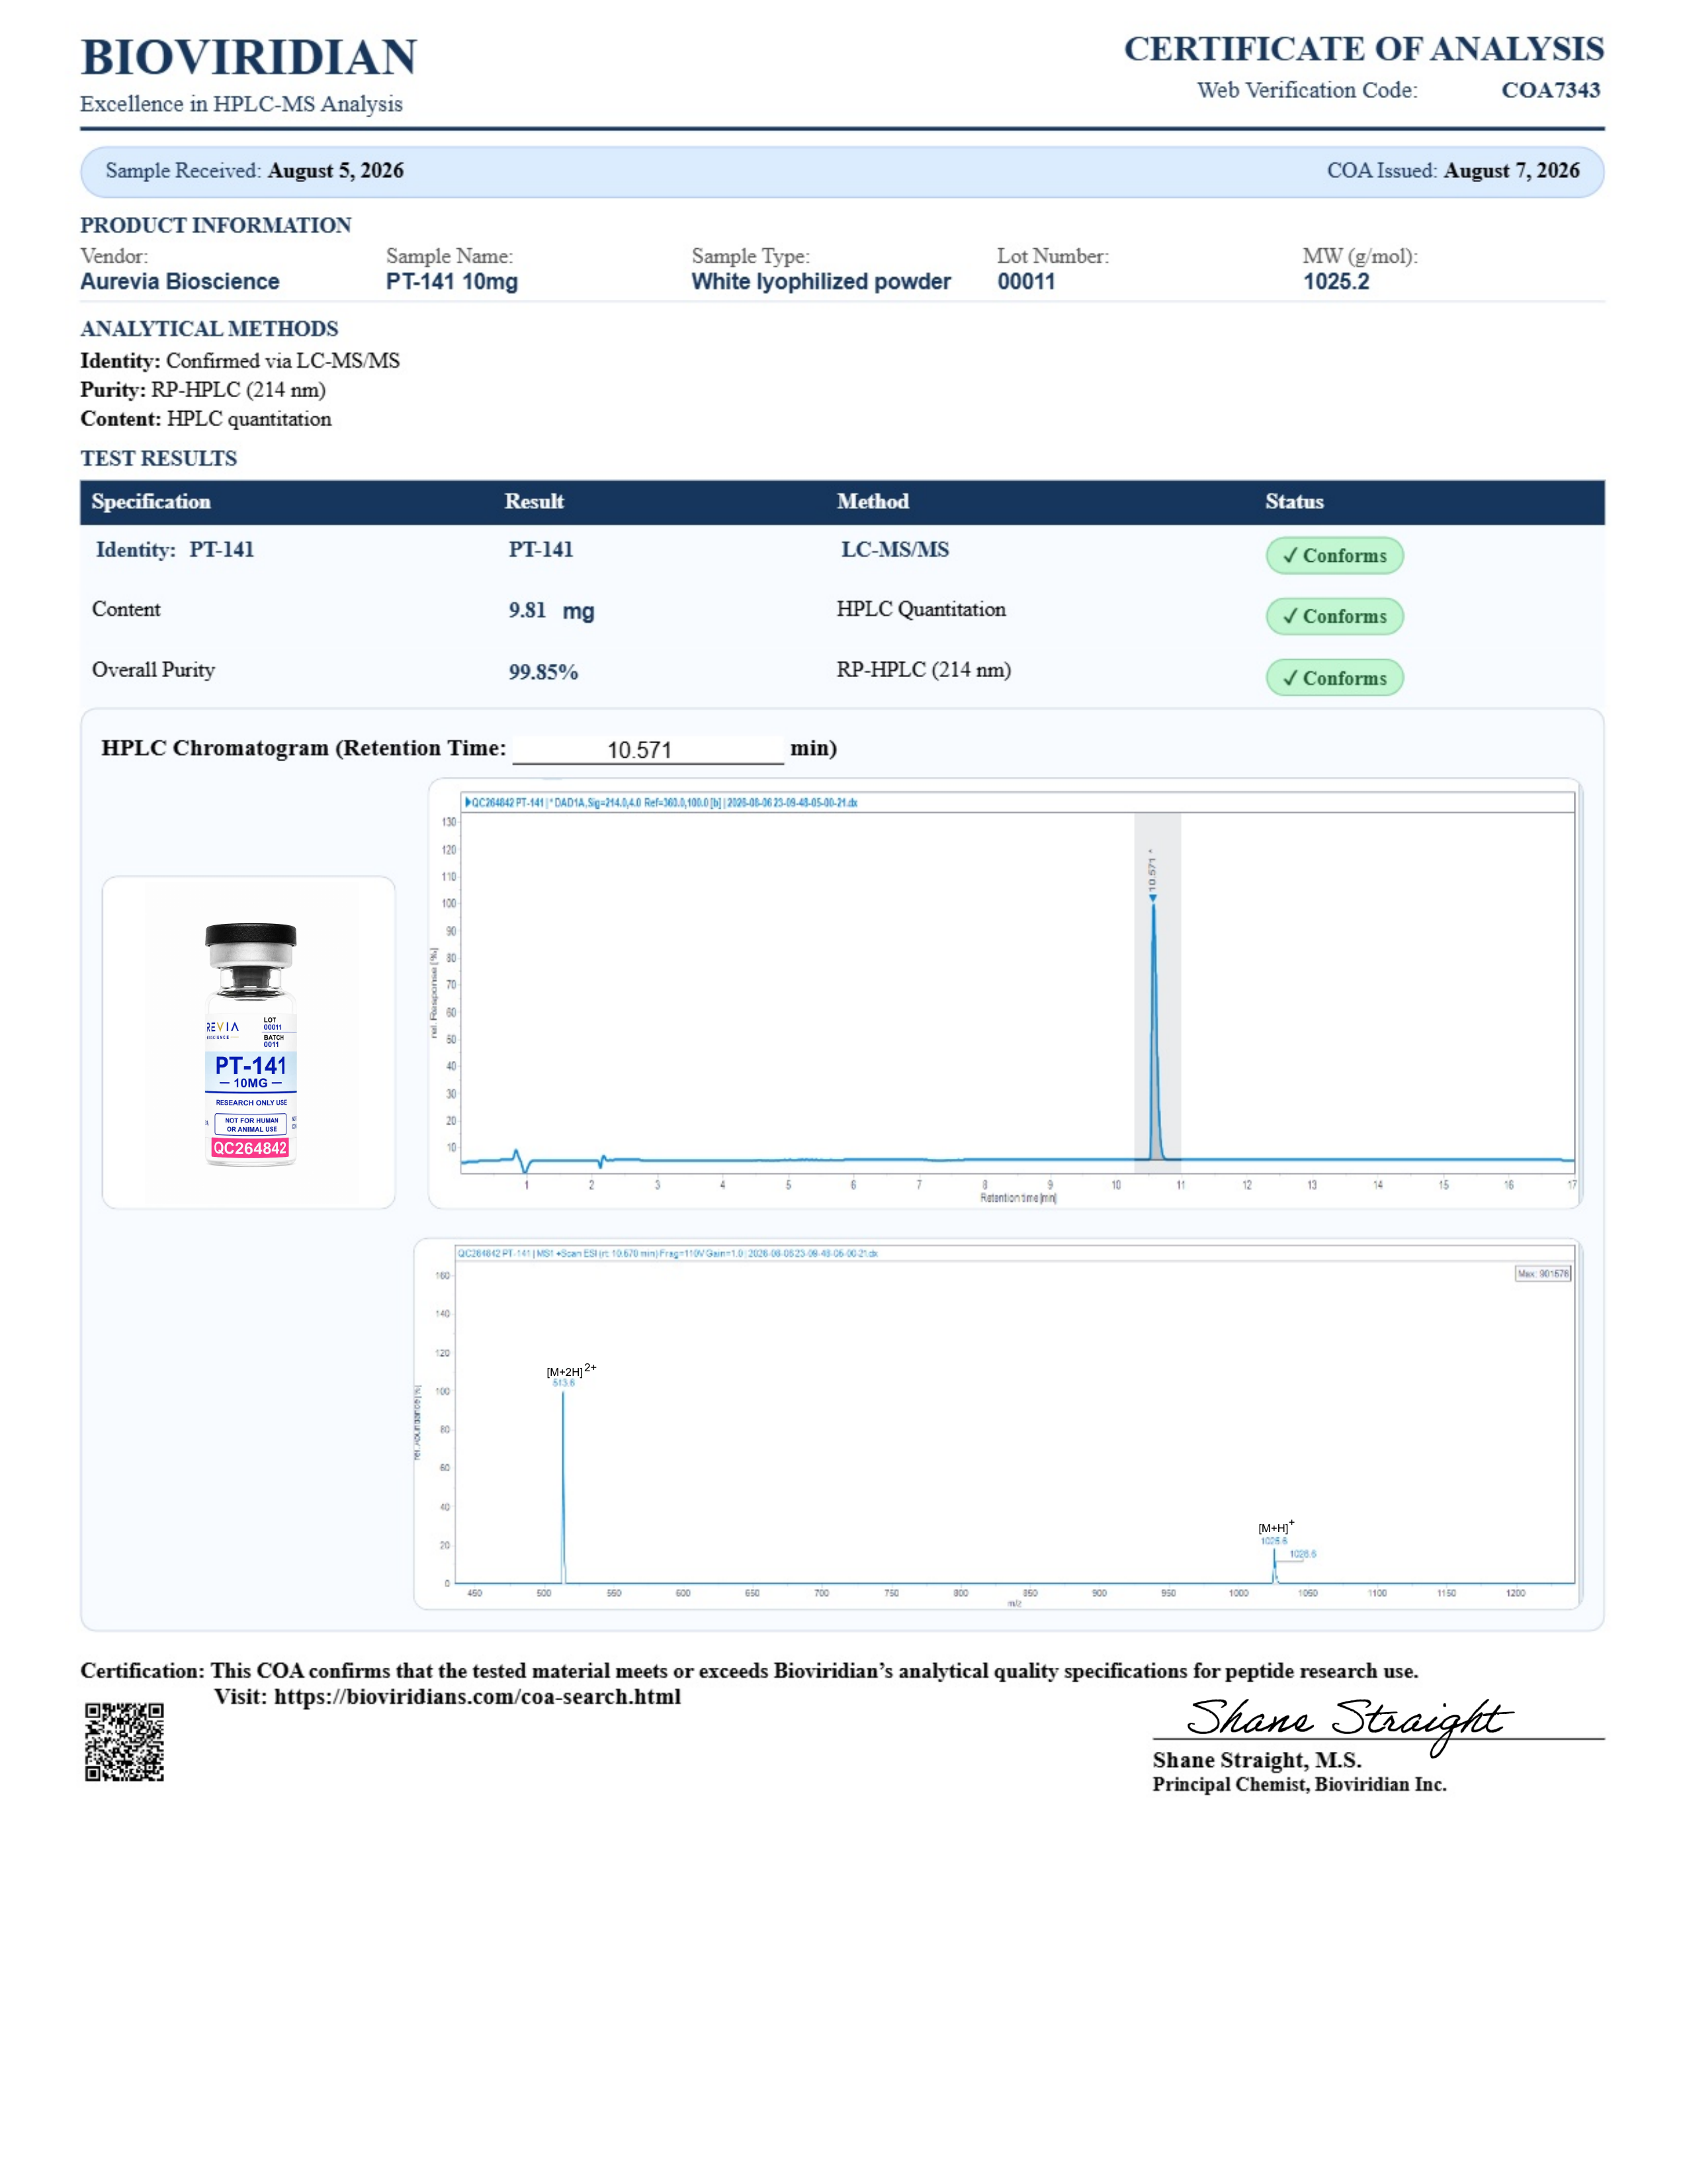Image resolution: width=1687 pixels, height=2184 pixels.
Task: Select lot number 00011
Action: click(1025, 282)
